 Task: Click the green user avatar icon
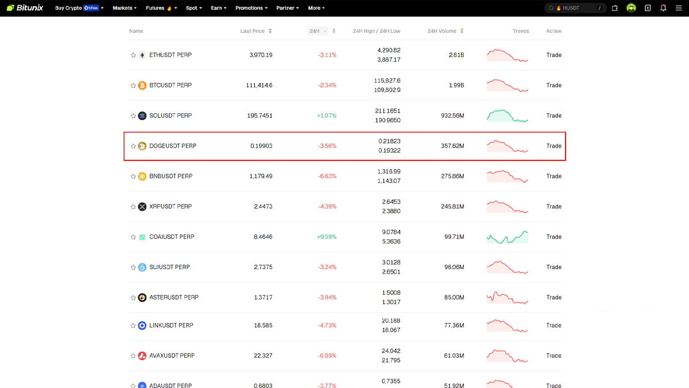click(631, 8)
